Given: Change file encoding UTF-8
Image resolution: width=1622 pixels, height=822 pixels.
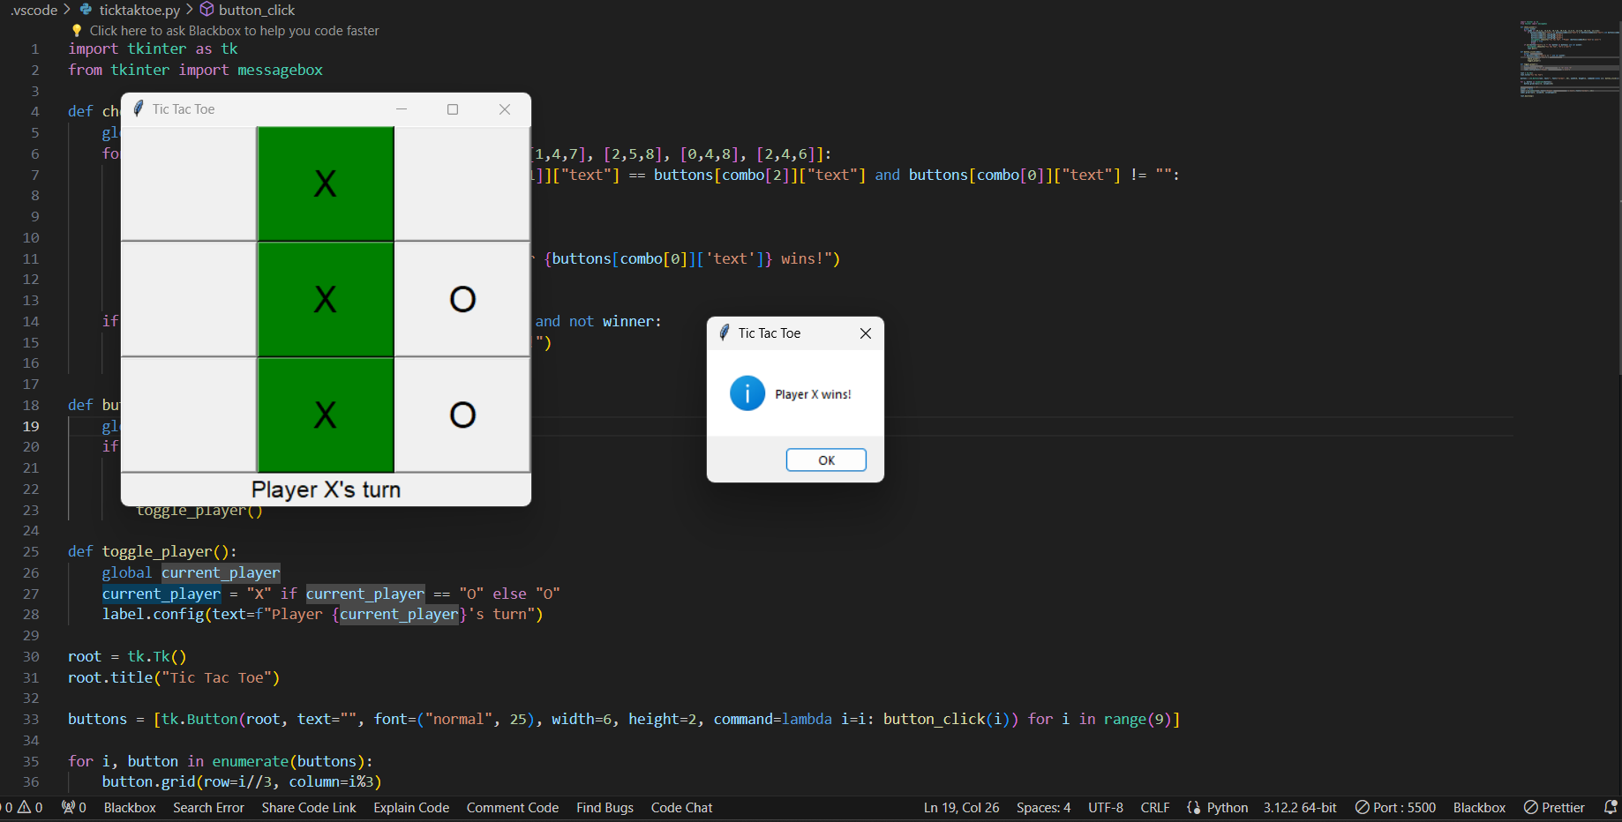Looking at the screenshot, I should 1105,807.
